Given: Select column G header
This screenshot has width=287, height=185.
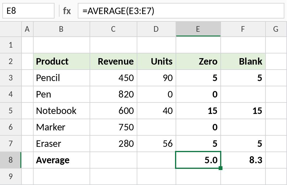Looking at the screenshot, I should [276, 29].
